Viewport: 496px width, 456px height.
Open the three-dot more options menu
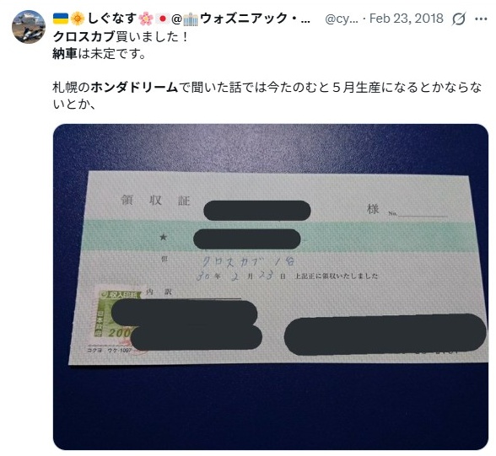[481, 19]
